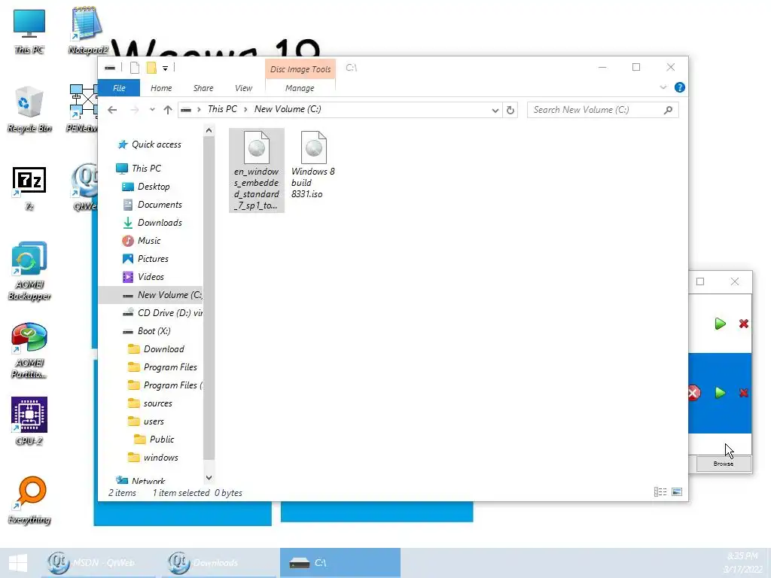The width and height of the screenshot is (771, 578).
Task: Open the Explorer help question mark
Action: 680,87
